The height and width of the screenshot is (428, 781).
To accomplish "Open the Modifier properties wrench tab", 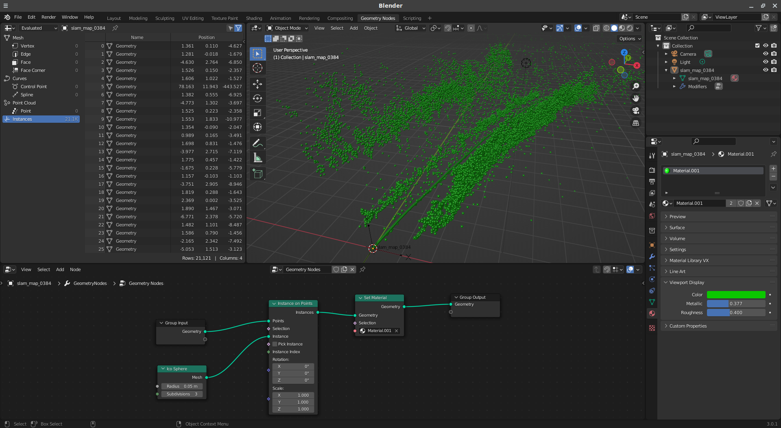I will pos(652,256).
